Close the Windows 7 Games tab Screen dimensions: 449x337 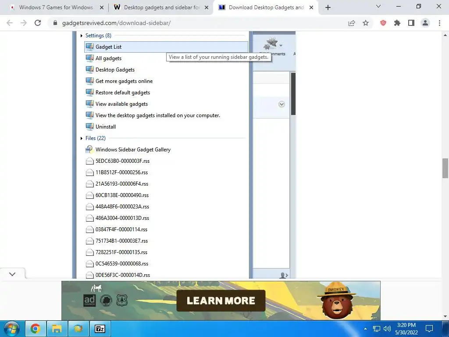coord(101,8)
